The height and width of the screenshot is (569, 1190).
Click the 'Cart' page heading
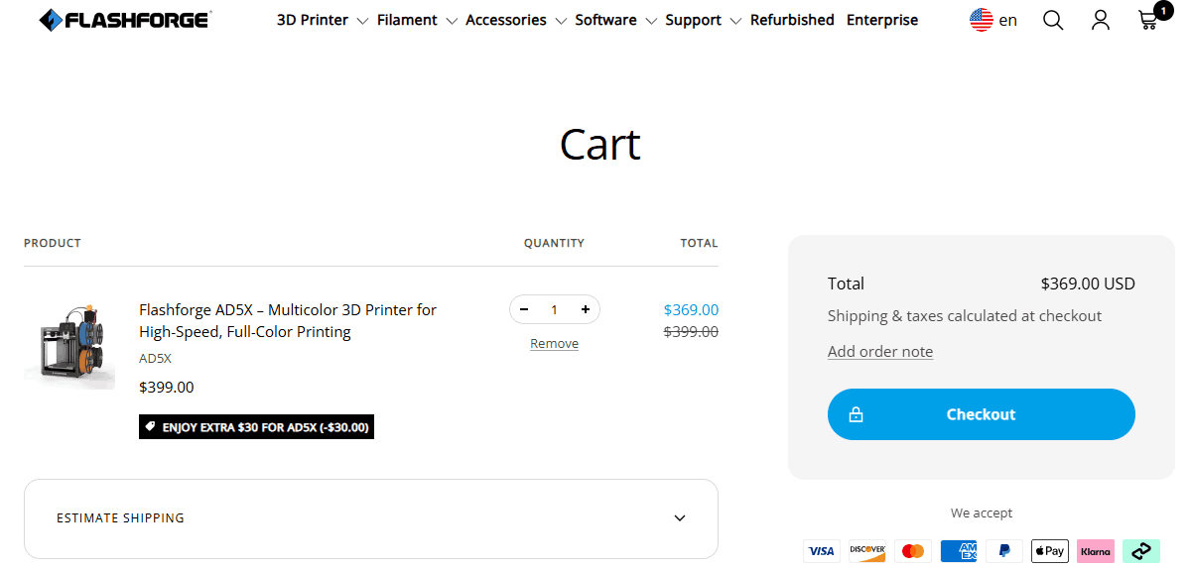point(600,143)
